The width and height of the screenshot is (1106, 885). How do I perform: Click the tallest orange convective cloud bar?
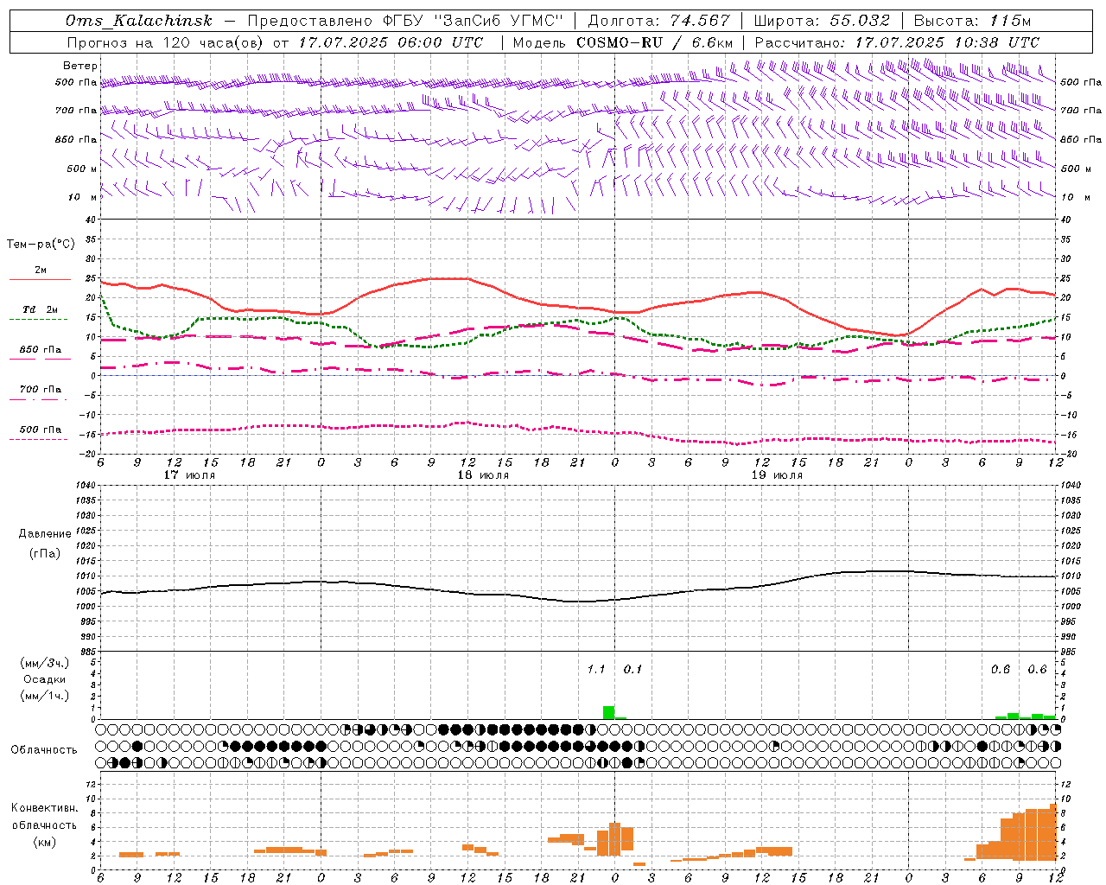[1053, 831]
